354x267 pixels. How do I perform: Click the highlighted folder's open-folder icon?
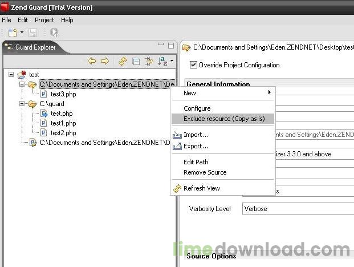click(32, 84)
